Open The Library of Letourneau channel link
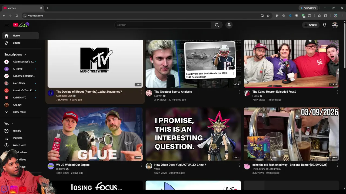This screenshot has width=346, height=194. point(267,169)
